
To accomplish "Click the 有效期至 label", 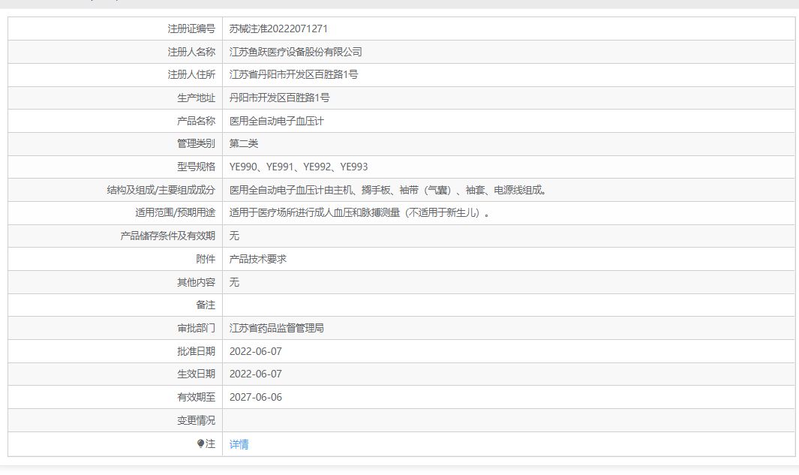I will tap(196, 398).
